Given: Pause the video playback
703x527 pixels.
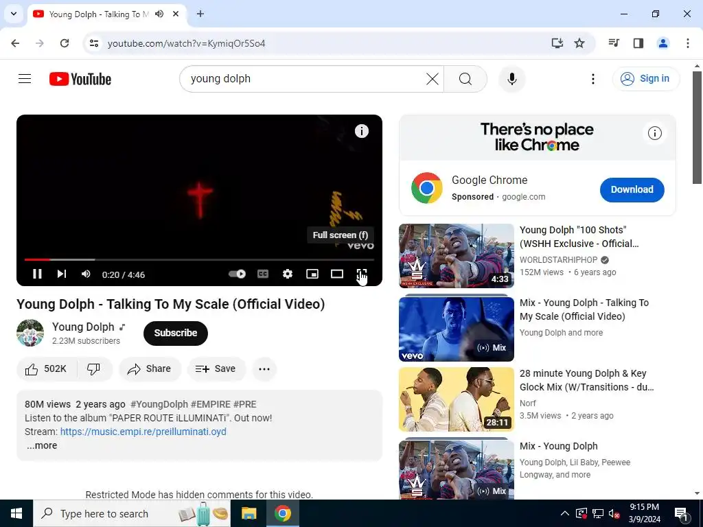Looking at the screenshot, I should [x=37, y=274].
